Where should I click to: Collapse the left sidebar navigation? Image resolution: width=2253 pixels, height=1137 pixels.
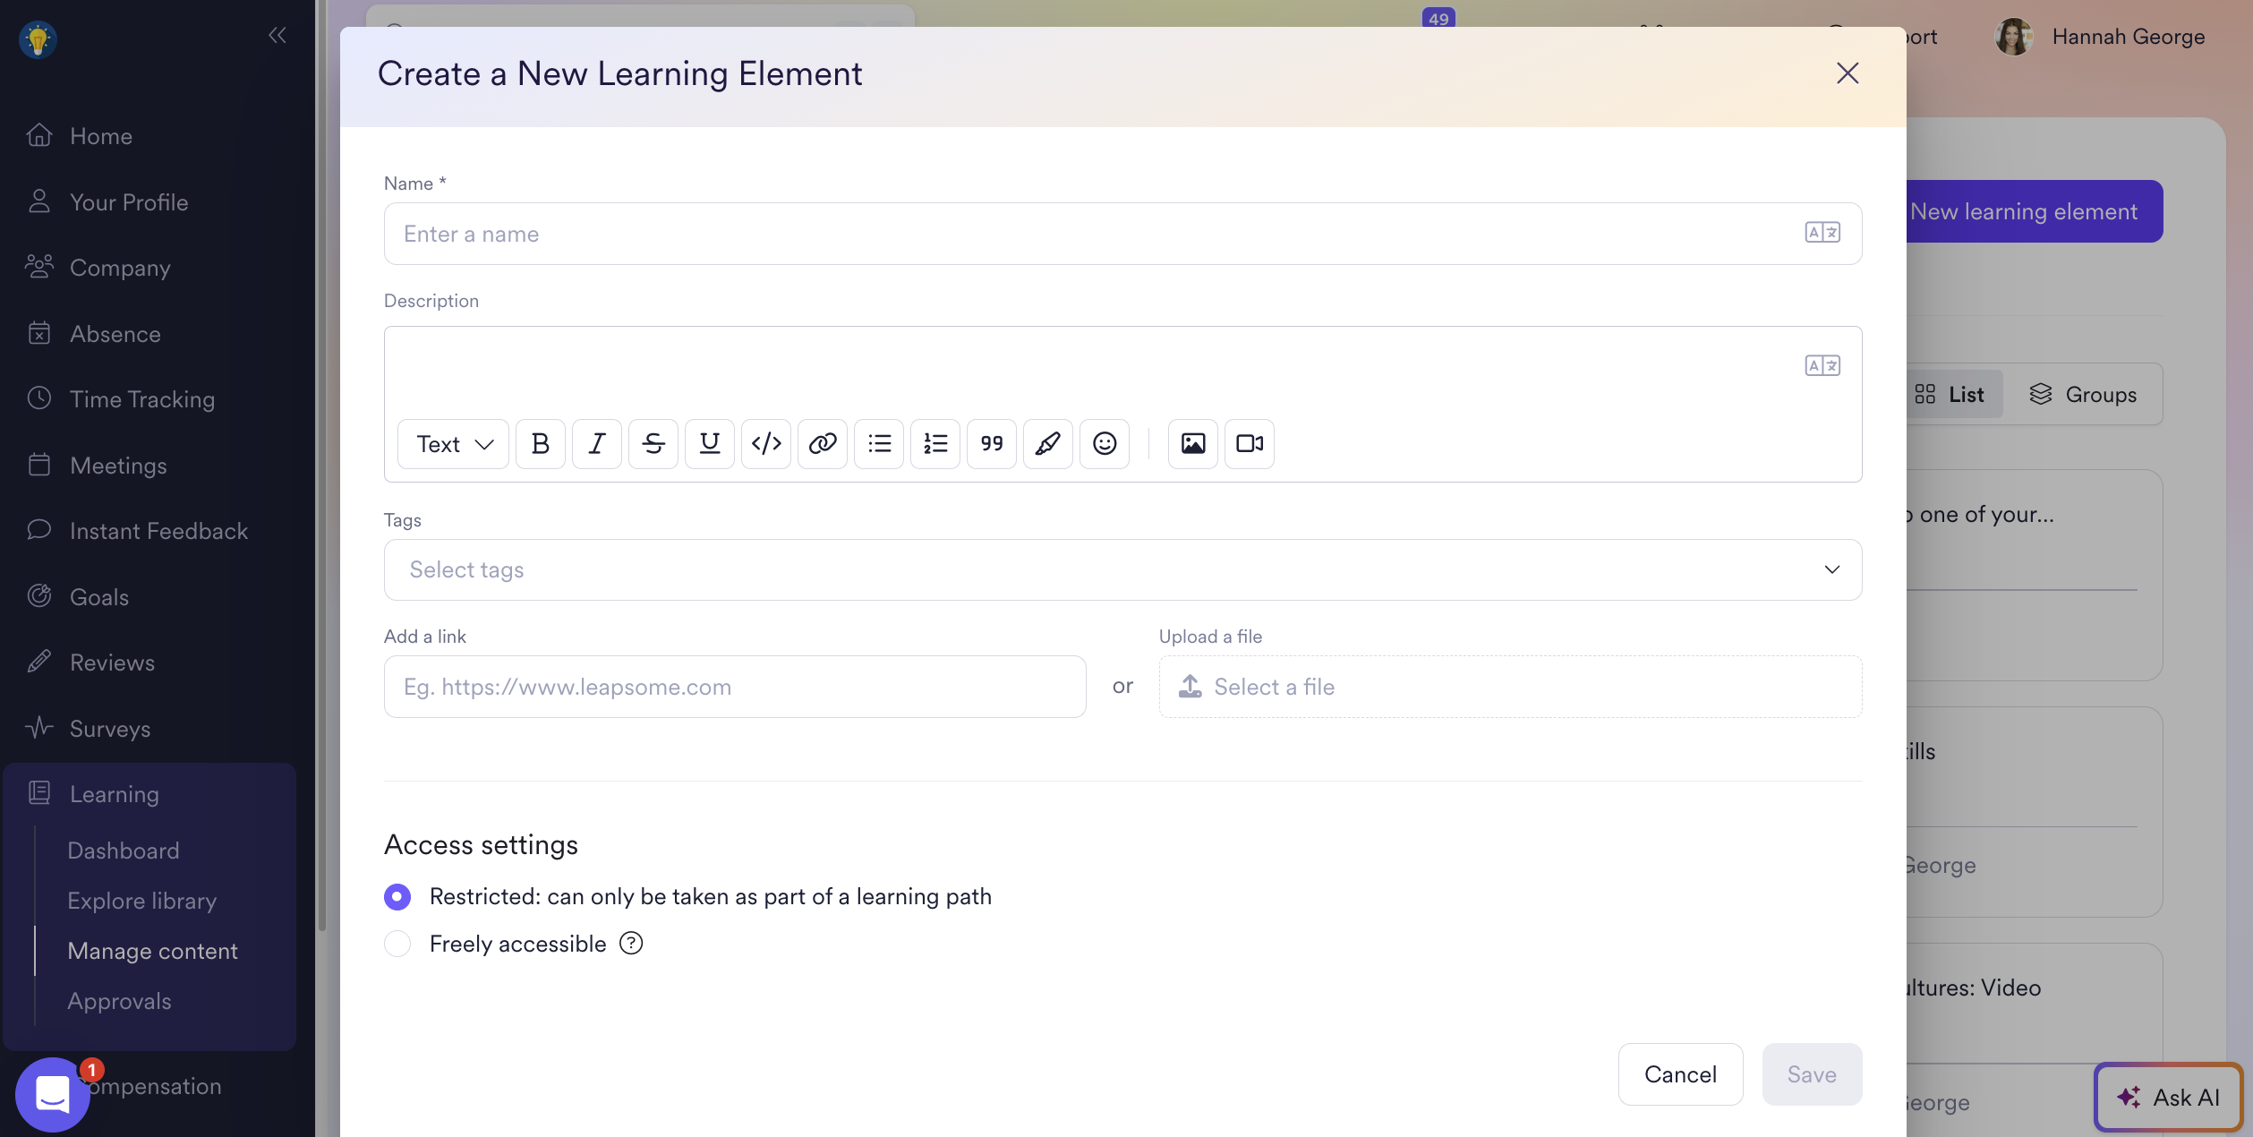(277, 35)
